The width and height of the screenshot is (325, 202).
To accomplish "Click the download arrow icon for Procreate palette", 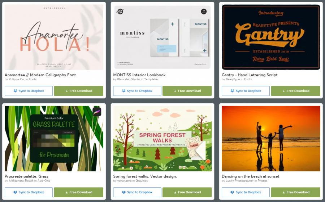I will (x=66, y=193).
